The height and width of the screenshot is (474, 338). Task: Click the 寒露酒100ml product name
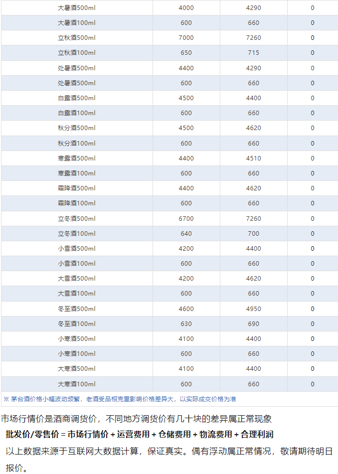point(77,173)
